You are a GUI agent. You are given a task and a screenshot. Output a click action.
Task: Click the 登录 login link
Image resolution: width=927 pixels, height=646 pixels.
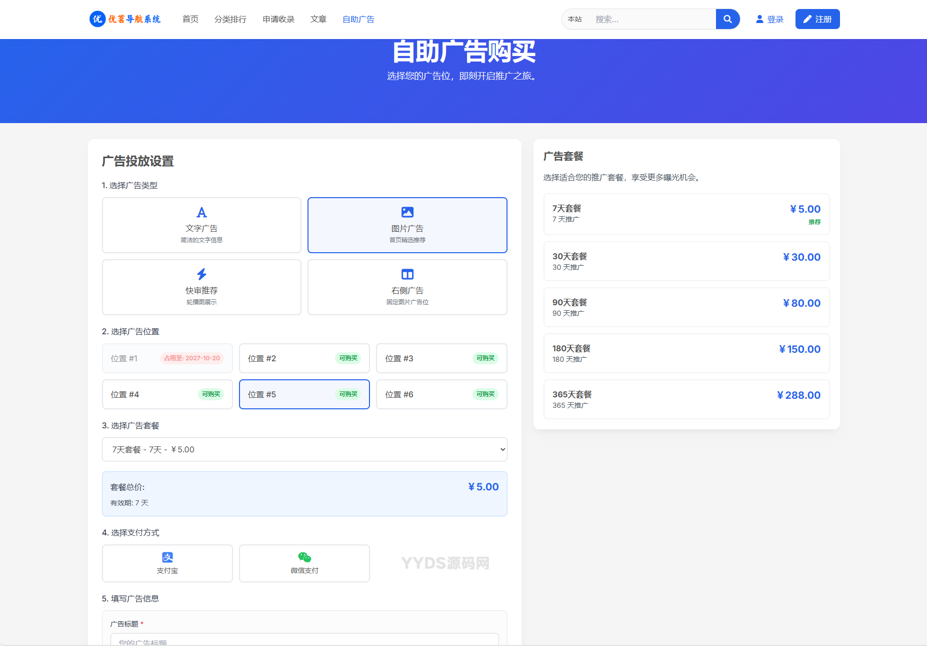[769, 19]
